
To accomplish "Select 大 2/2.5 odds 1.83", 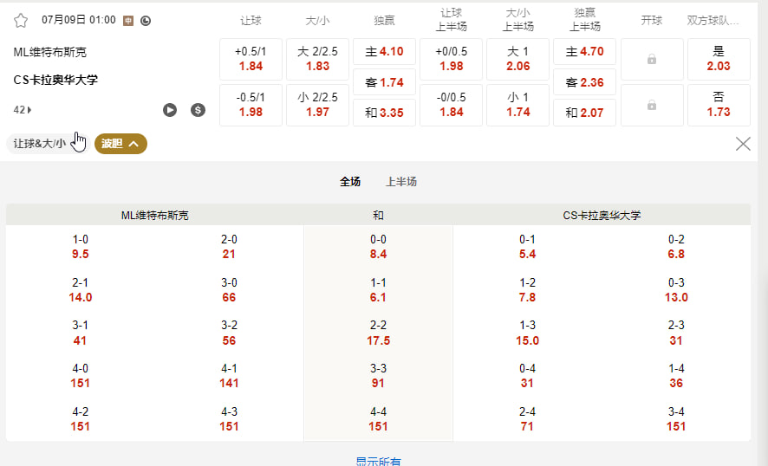I will [317, 59].
